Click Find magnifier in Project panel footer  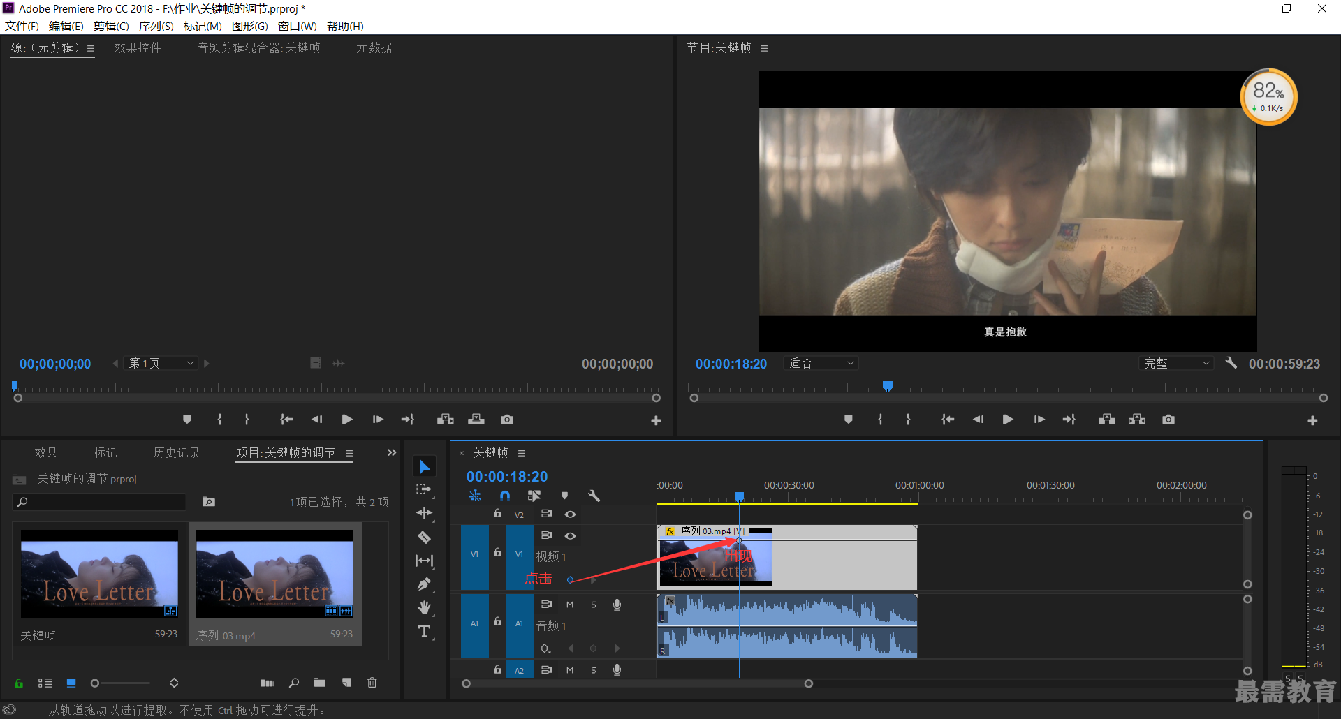294,683
